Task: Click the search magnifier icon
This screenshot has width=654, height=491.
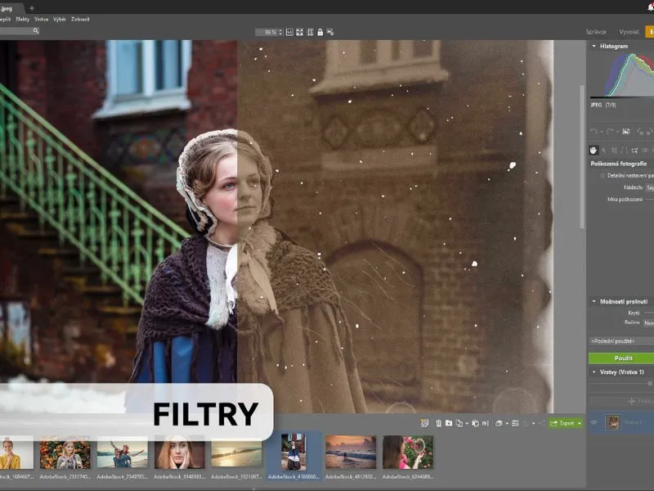Action: tap(36, 30)
